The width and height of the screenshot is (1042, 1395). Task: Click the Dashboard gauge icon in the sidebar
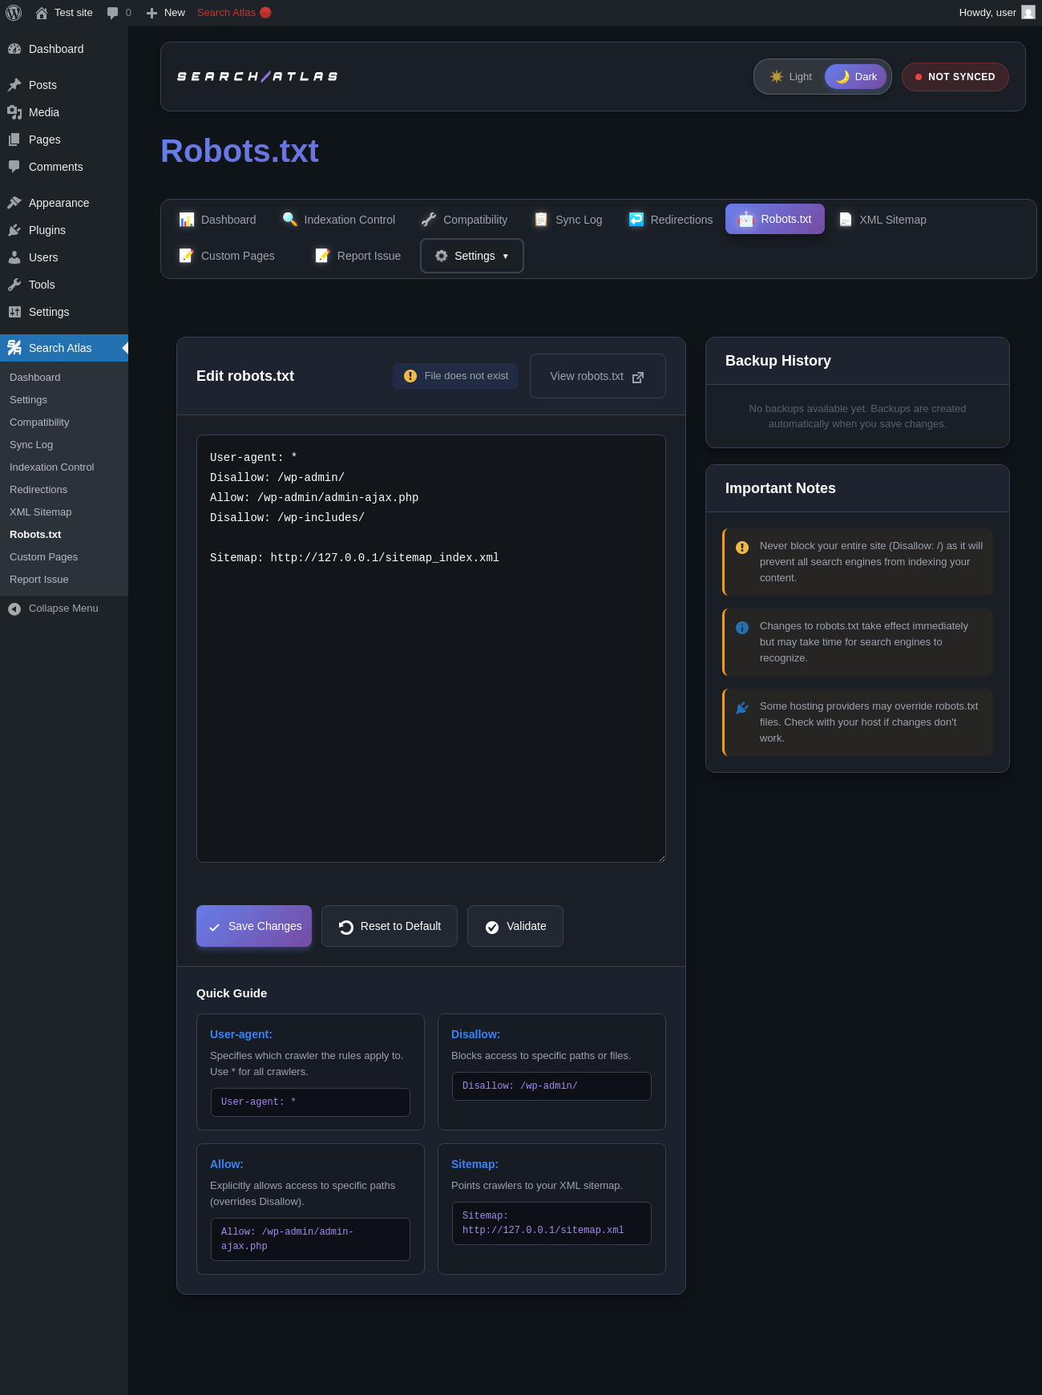tap(14, 49)
